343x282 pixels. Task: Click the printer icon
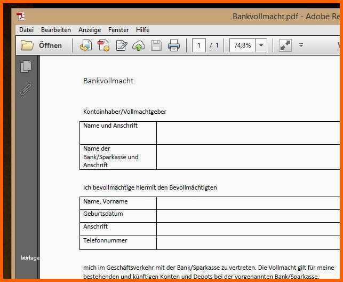pyautogui.click(x=174, y=45)
